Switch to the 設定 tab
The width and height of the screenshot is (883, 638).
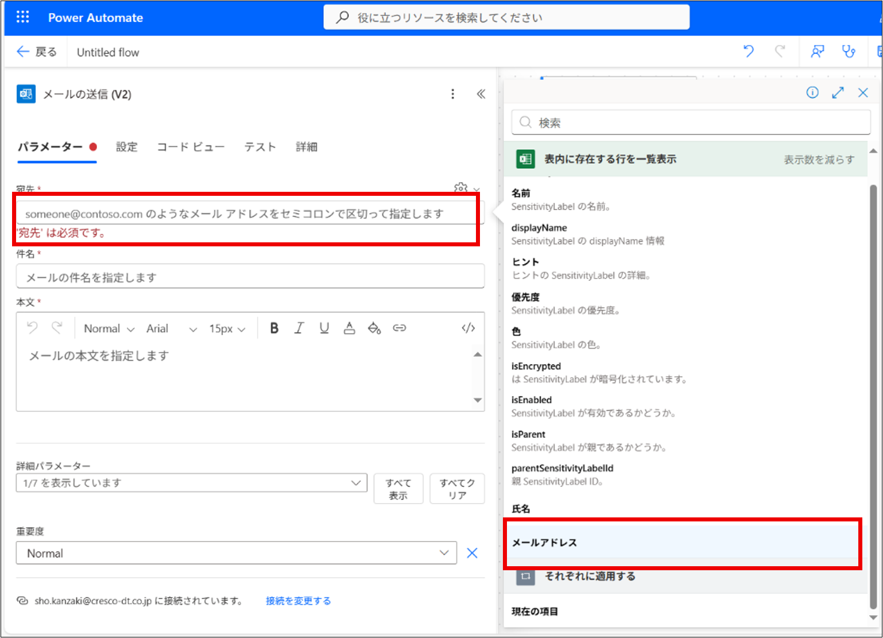[127, 147]
